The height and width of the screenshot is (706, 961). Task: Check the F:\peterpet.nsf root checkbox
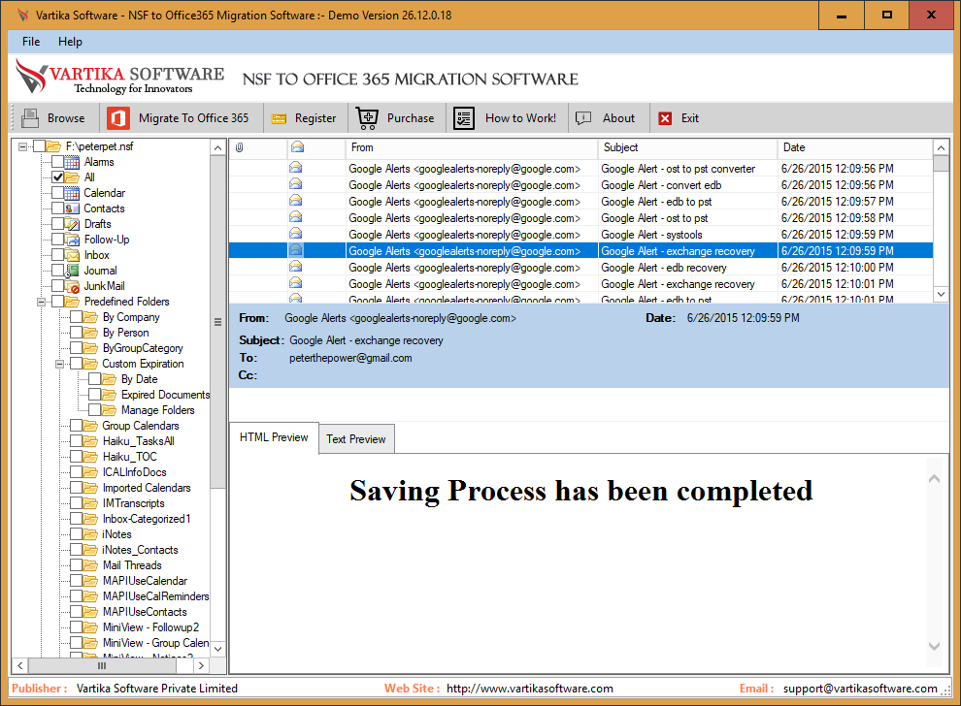pos(39,146)
